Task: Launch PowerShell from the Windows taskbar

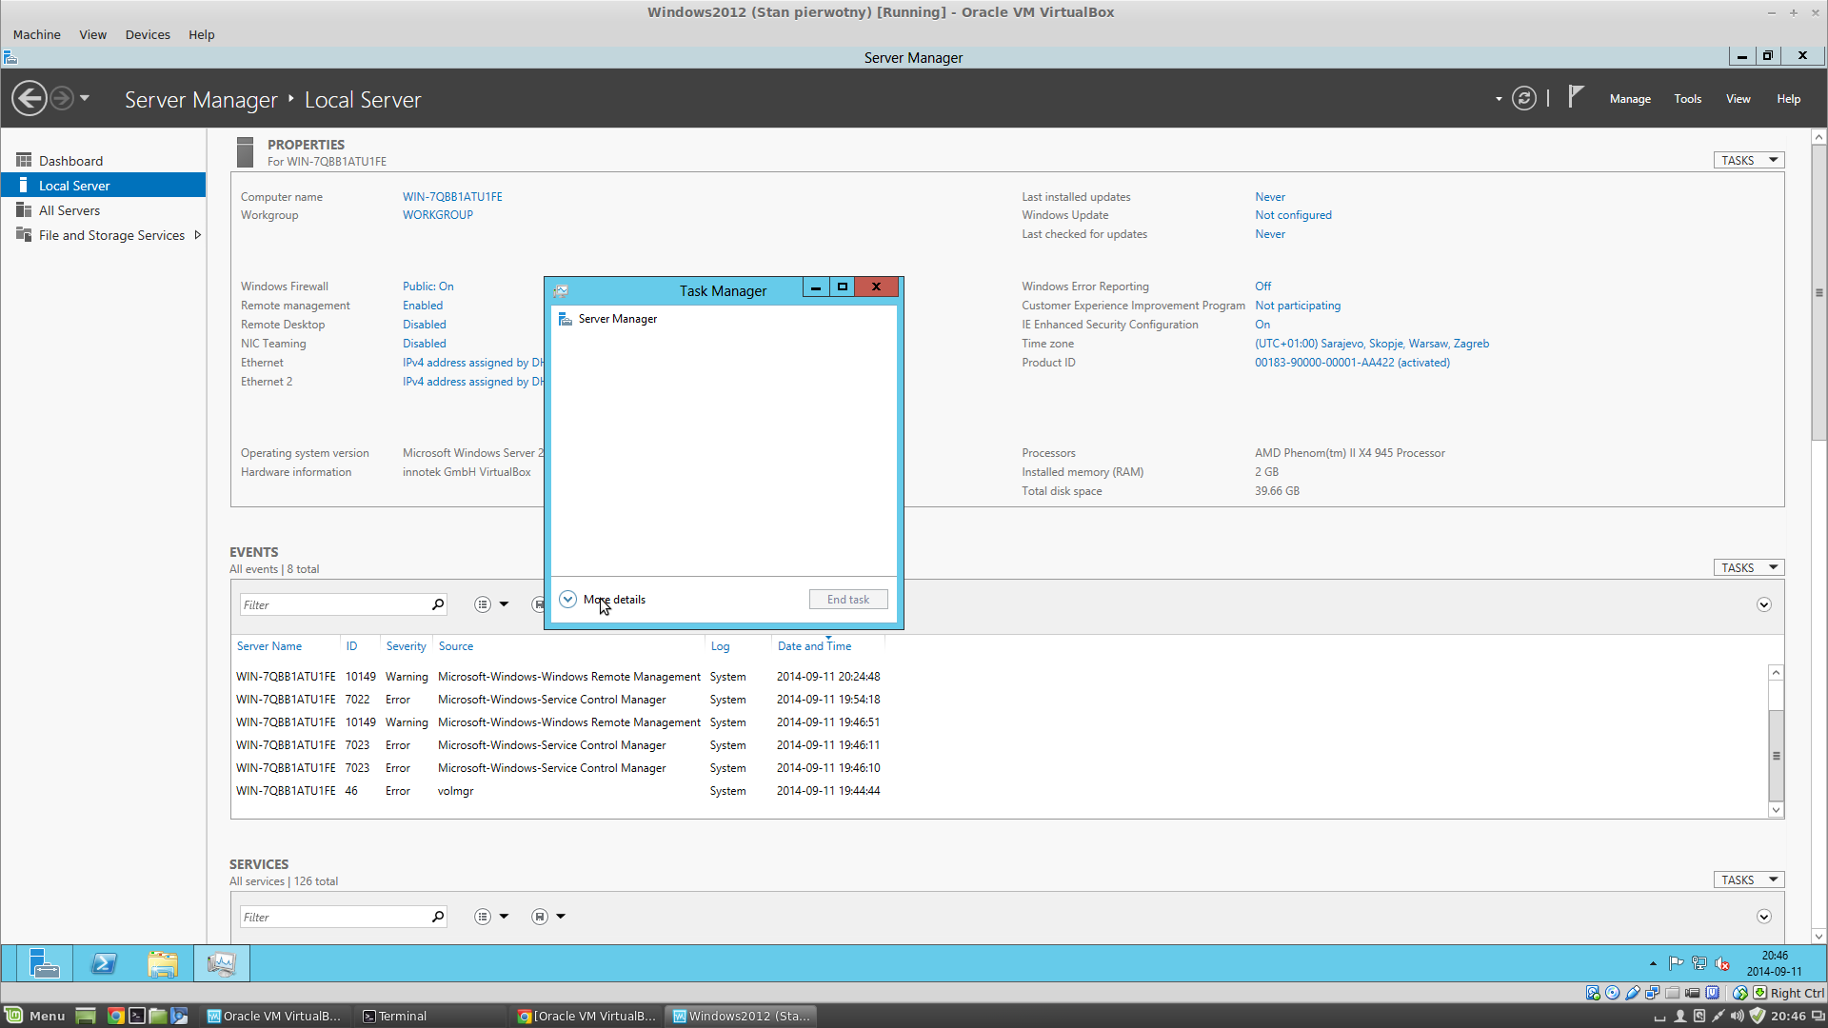Action: (x=104, y=964)
